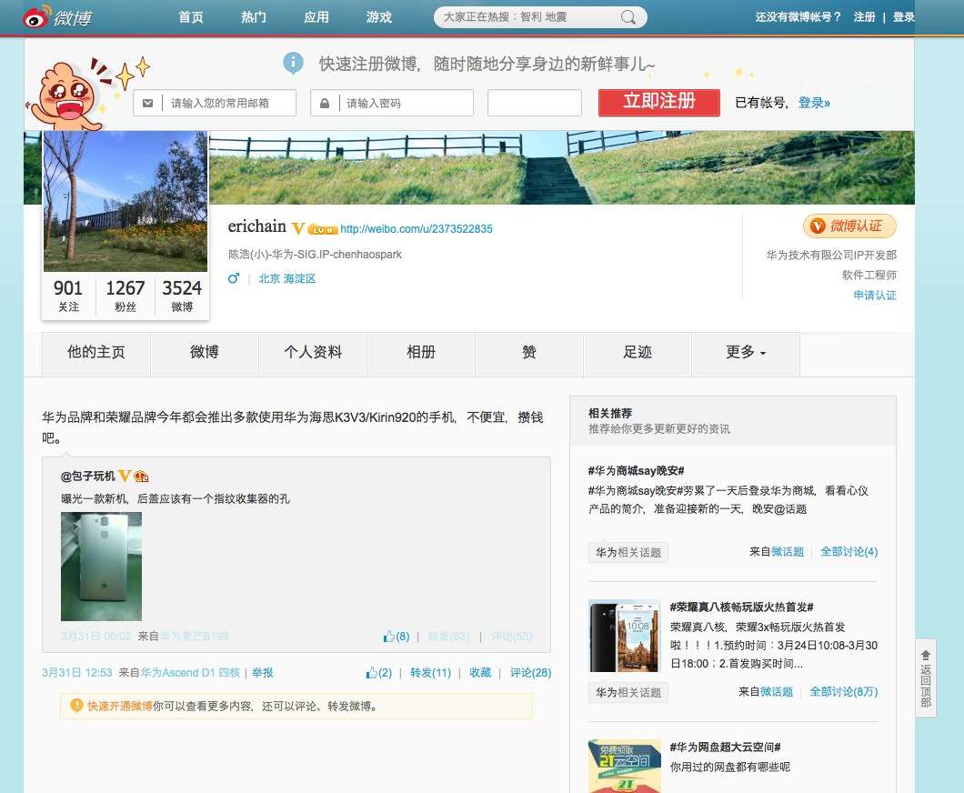Click the 收藏 link
This screenshot has height=793, width=964.
pyautogui.click(x=480, y=673)
